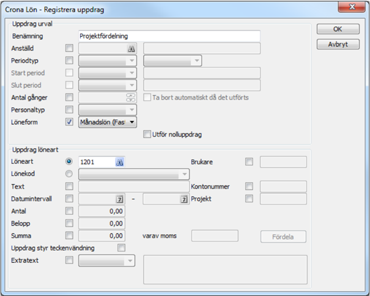This screenshot has height=296, width=370.
Task: Confirm with the OK button
Action: pos(338,29)
